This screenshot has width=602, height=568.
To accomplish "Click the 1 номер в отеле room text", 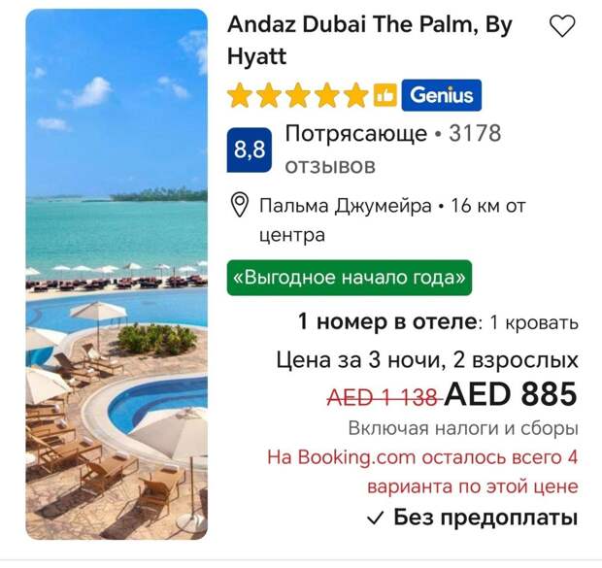I will (x=387, y=321).
